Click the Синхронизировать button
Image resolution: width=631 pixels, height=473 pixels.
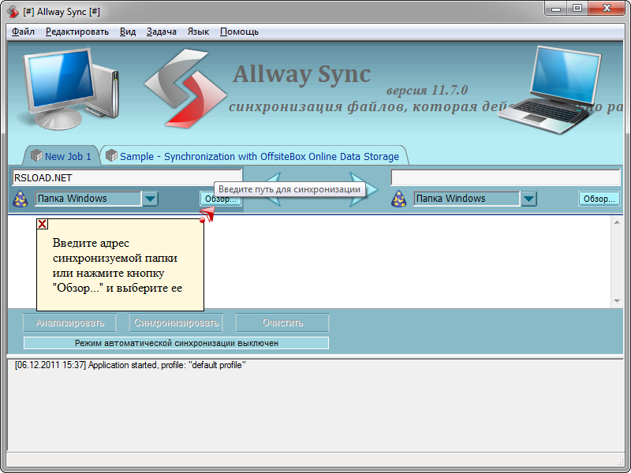[x=176, y=322]
